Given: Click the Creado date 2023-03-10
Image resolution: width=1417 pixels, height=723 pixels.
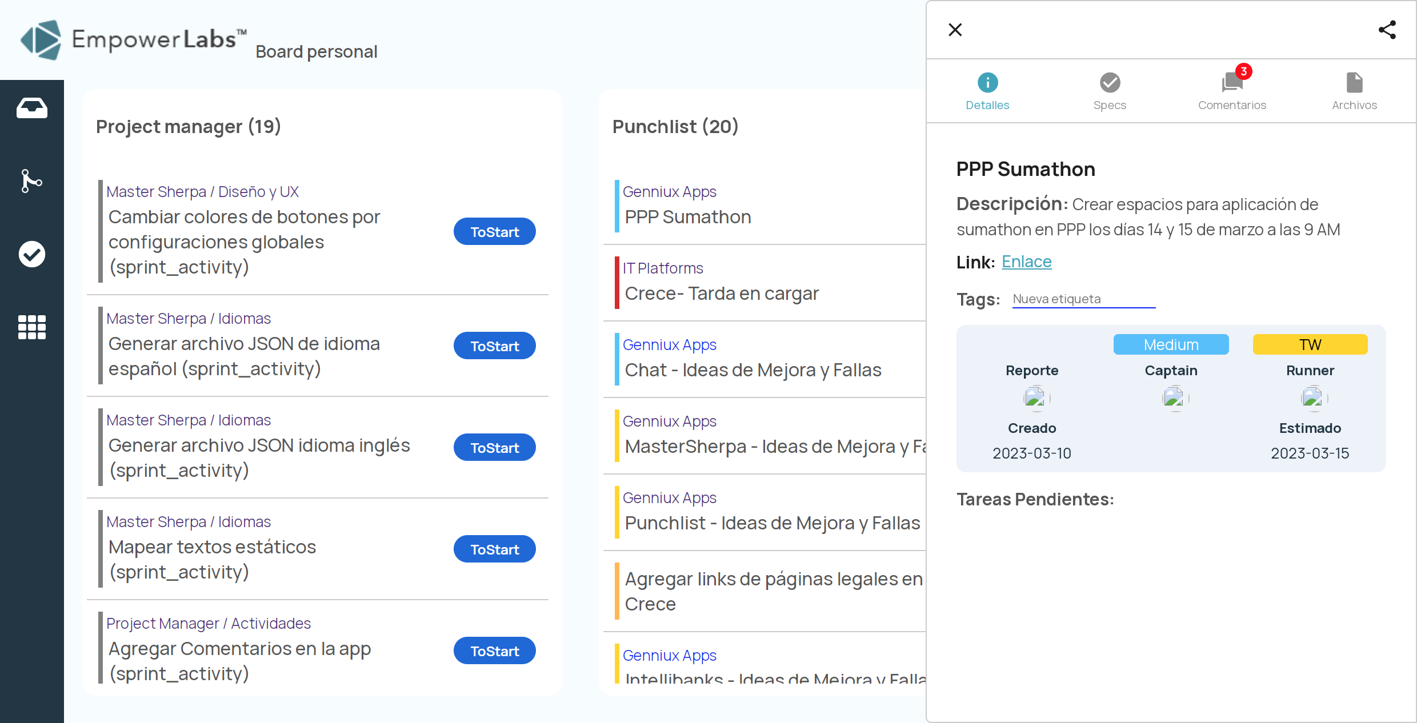Looking at the screenshot, I should point(1032,453).
